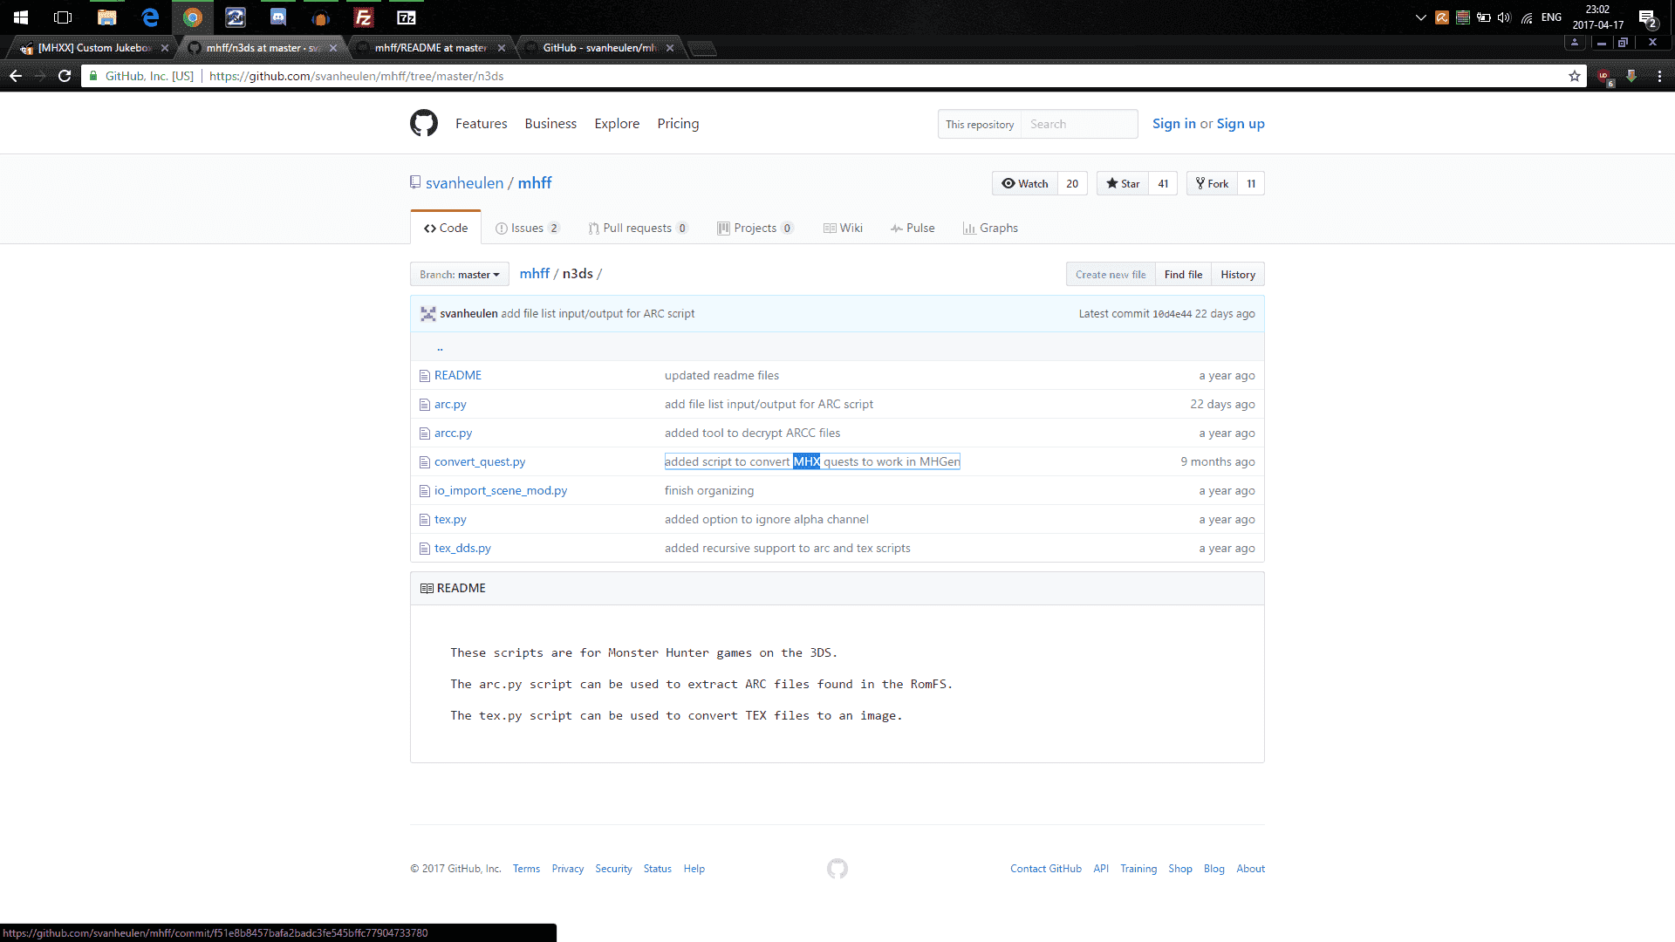Screen dimensions: 1675x942
Task: Open the Projects tab
Action: point(755,228)
